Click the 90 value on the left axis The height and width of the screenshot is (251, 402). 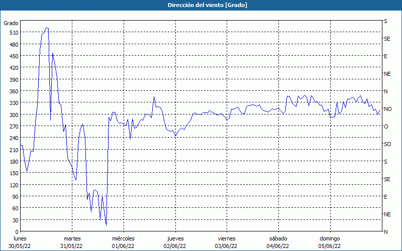coord(16,197)
